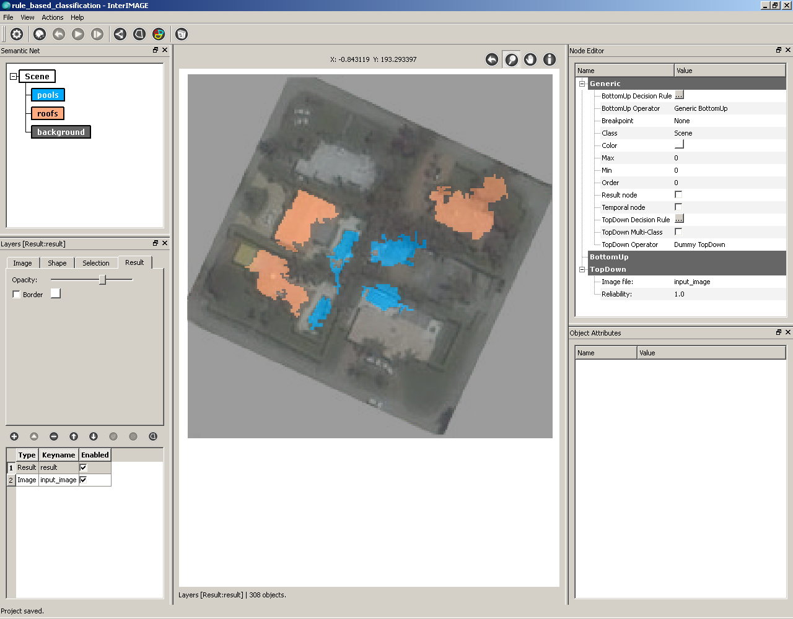Select the hand pan tool
The width and height of the screenshot is (793, 619).
pos(530,59)
